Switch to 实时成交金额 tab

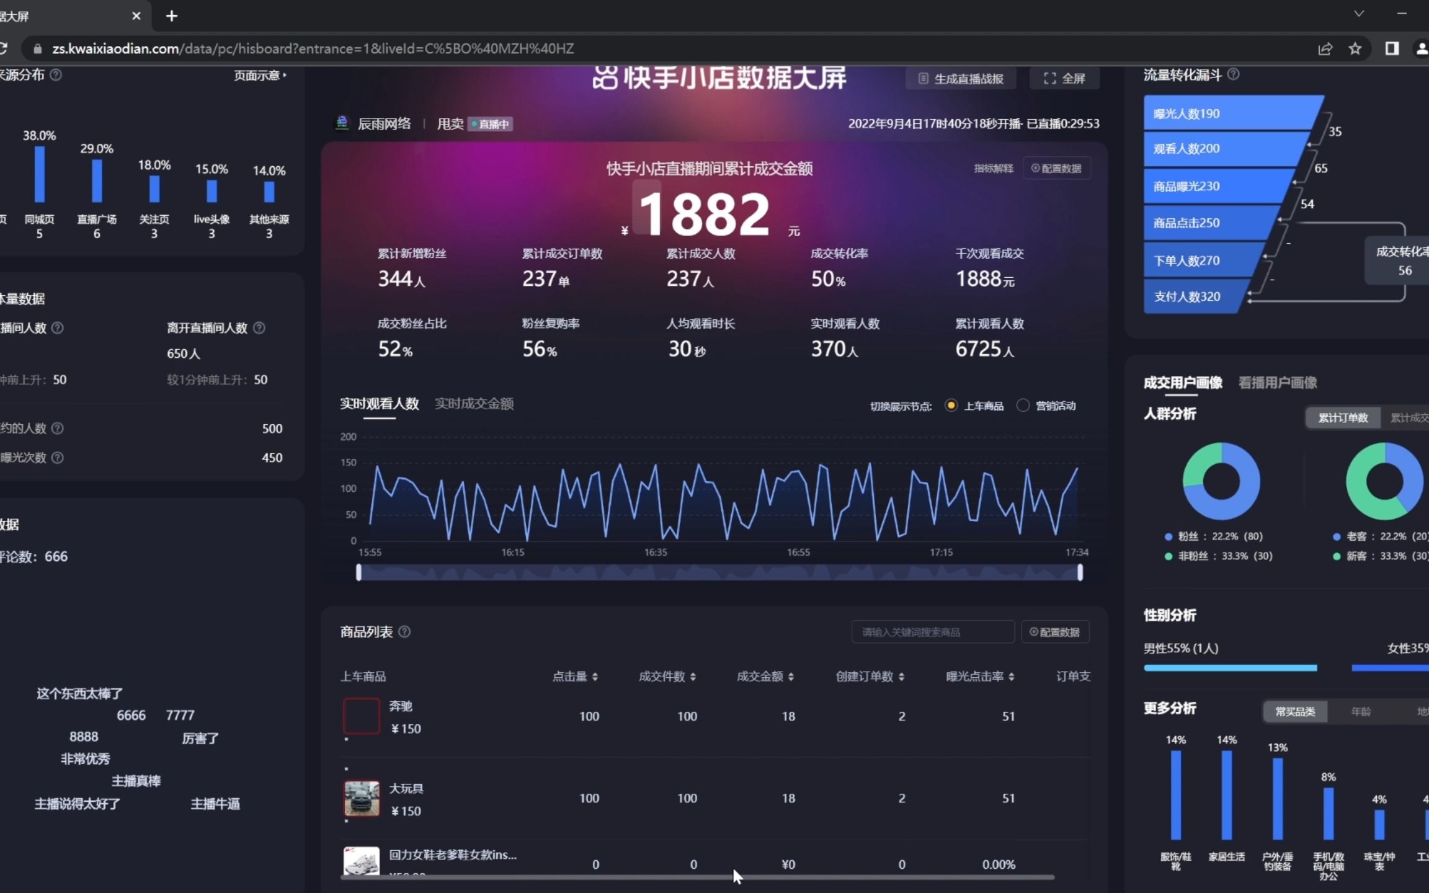474,404
